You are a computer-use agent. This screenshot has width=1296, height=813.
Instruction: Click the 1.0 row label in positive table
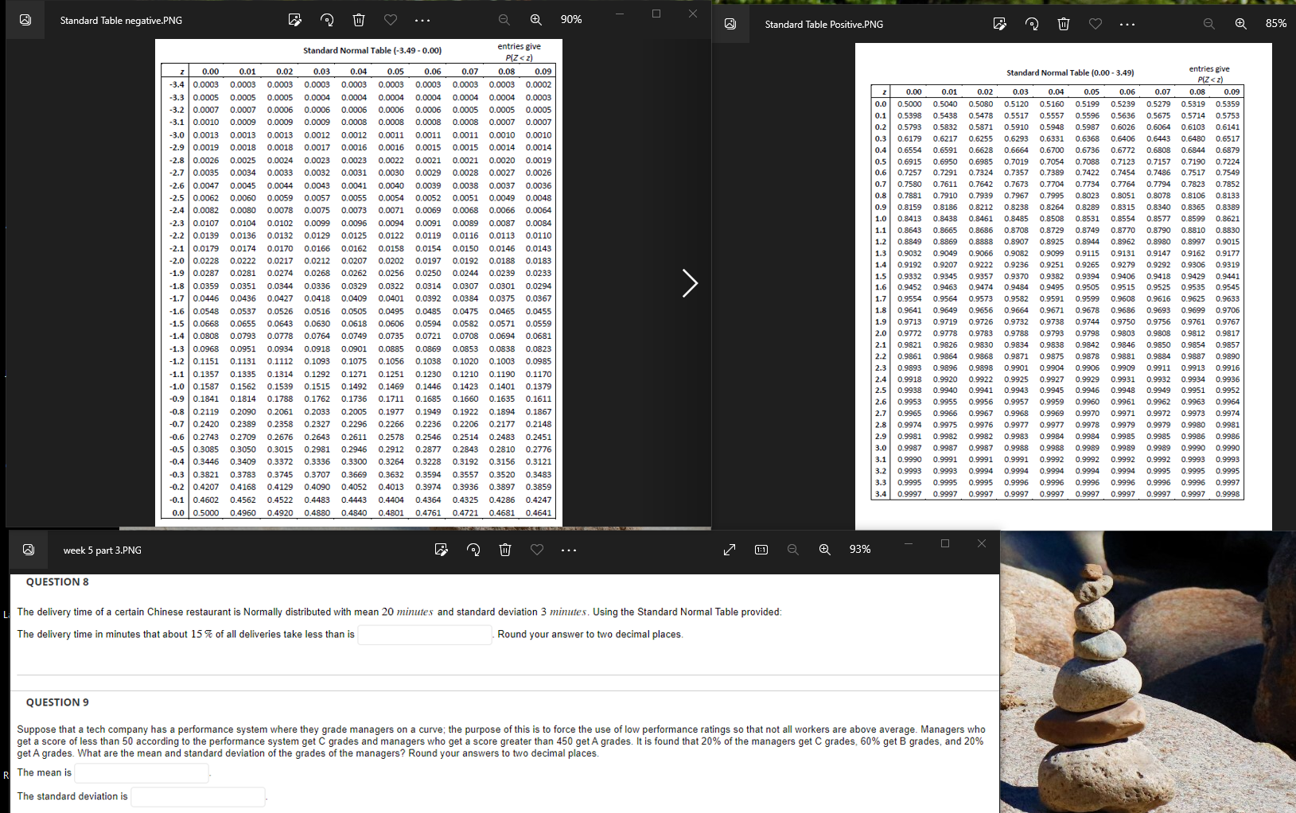(x=881, y=219)
